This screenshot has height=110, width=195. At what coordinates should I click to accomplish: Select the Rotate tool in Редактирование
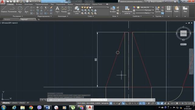coord(41,8)
